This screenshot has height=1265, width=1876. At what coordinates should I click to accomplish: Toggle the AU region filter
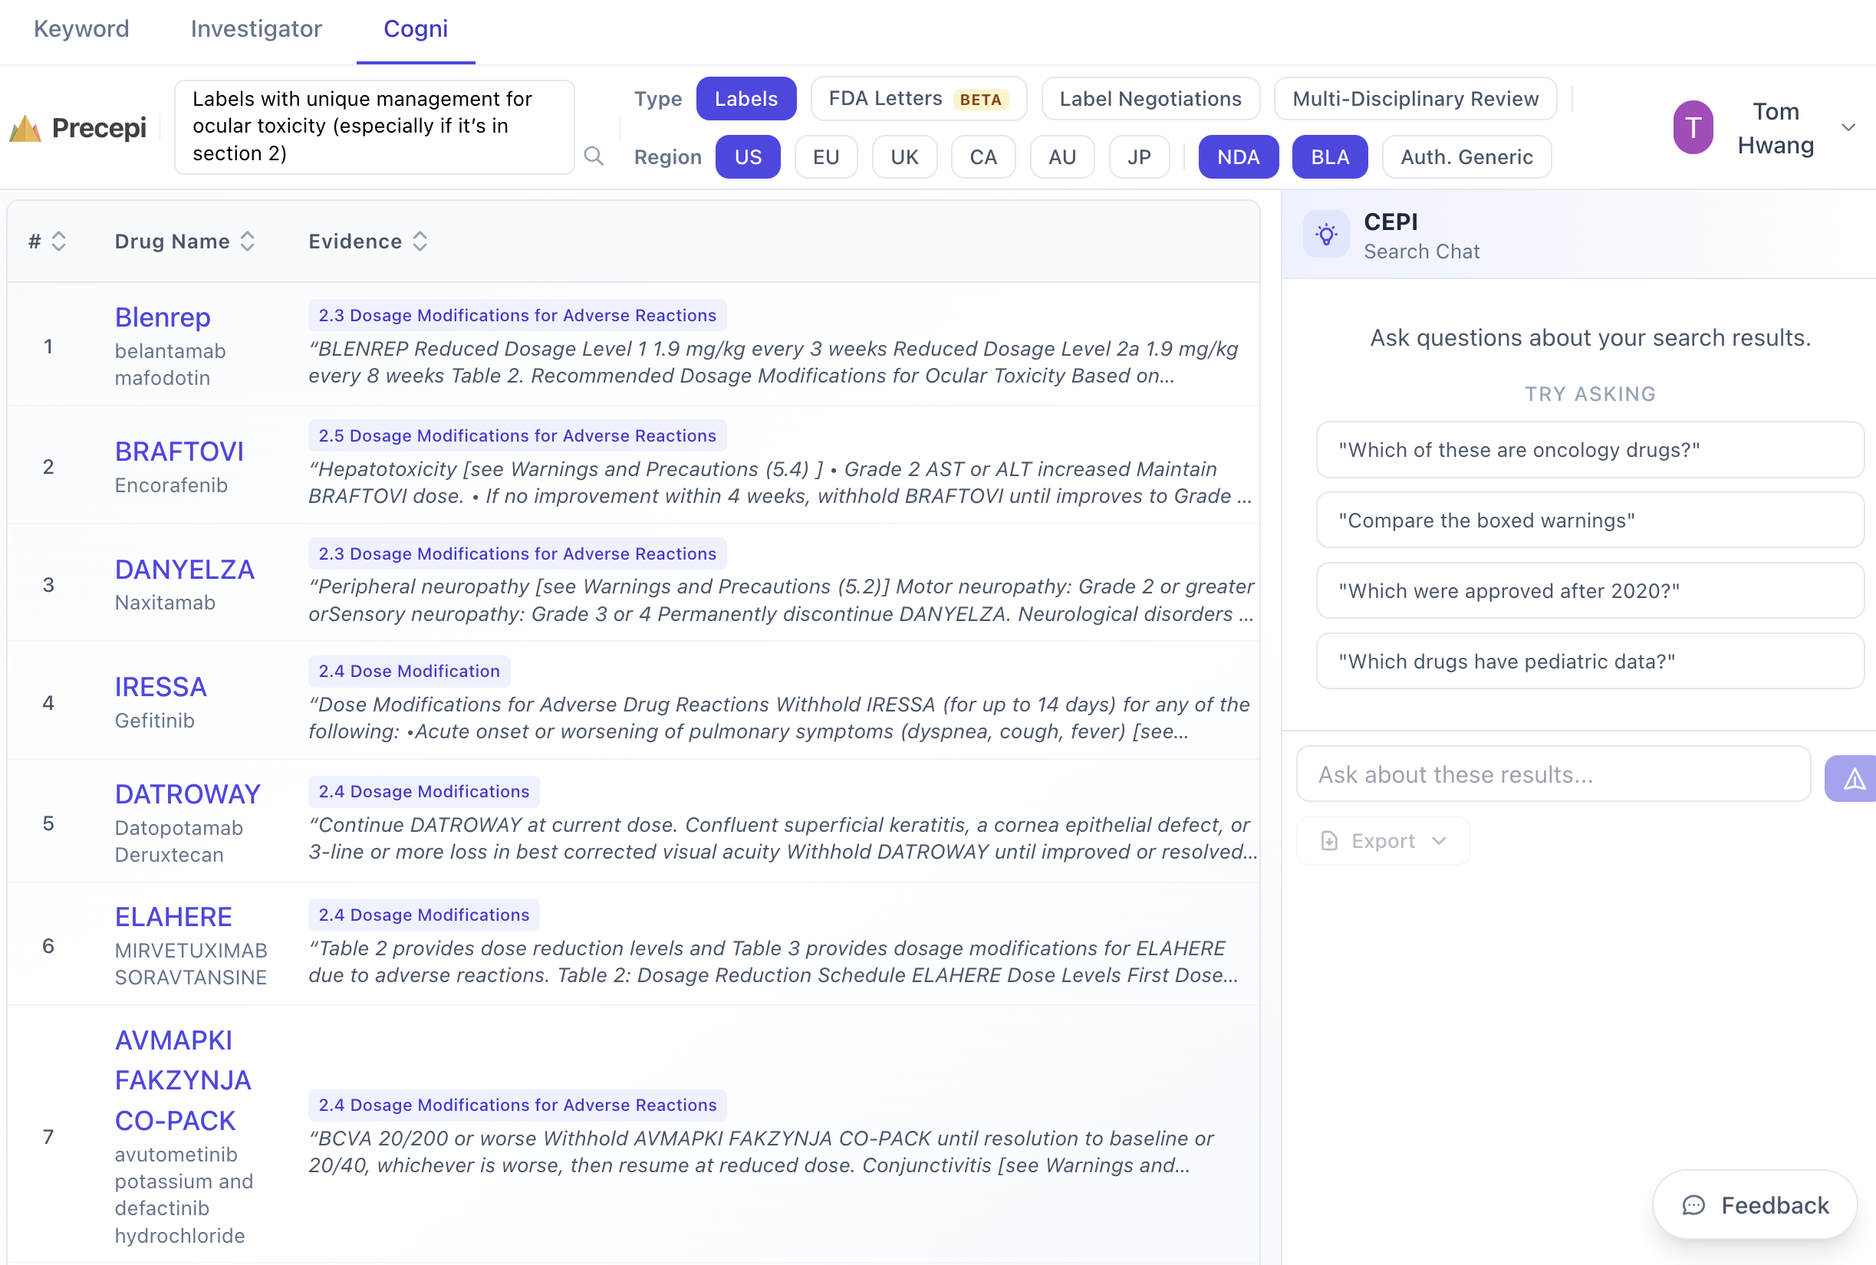pos(1061,156)
